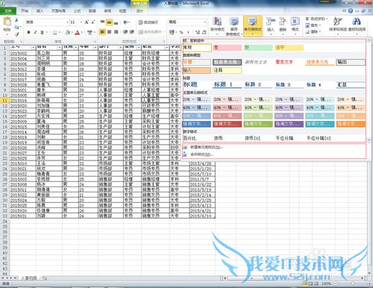The image size is (373, 288).
Task: Apply the 标题 1 heading style
Action: click(x=227, y=85)
